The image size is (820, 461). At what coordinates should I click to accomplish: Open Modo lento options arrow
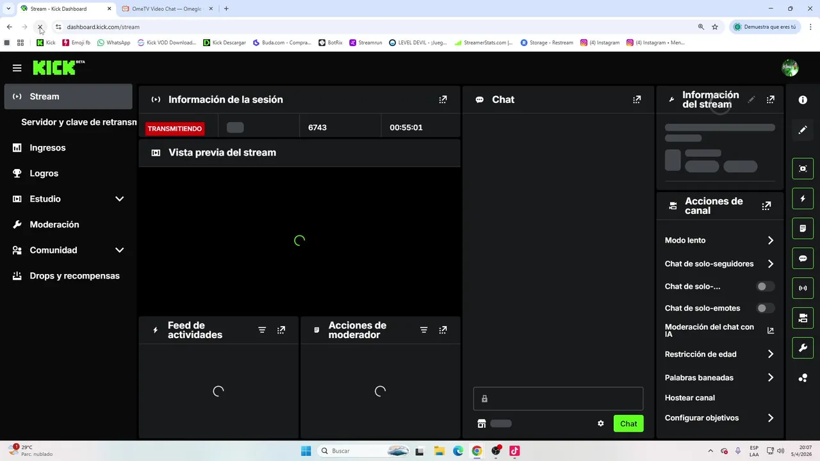coord(771,240)
